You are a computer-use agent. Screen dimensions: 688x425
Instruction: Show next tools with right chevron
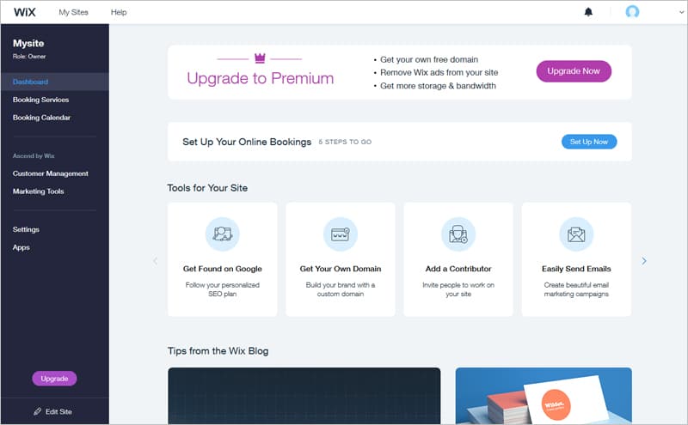[x=643, y=261]
